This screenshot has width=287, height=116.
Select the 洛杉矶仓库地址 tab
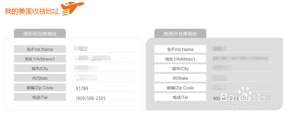pos(40,34)
